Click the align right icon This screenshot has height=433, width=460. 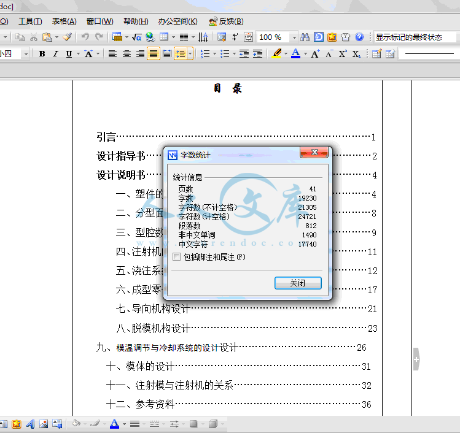coord(140,54)
